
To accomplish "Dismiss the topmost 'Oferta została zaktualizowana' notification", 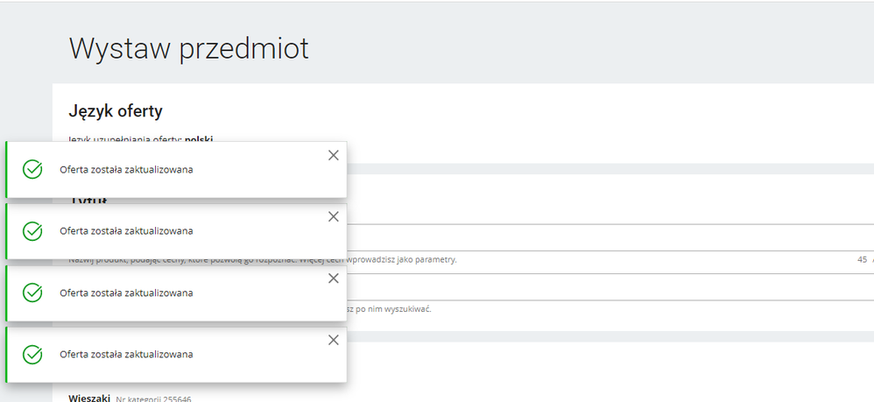I will click(333, 155).
